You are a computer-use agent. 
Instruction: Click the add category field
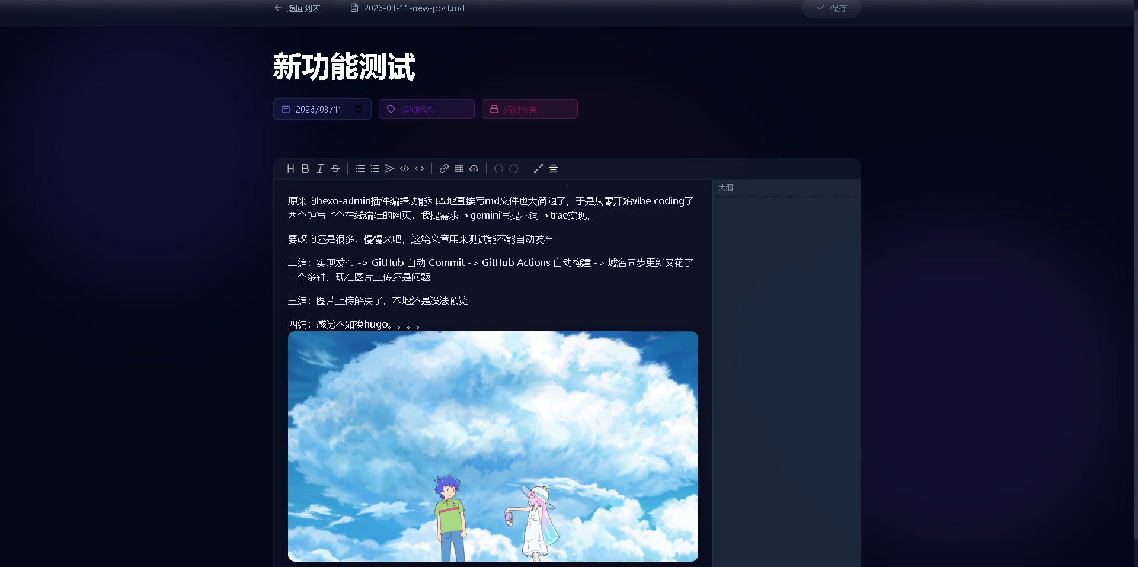(530, 109)
